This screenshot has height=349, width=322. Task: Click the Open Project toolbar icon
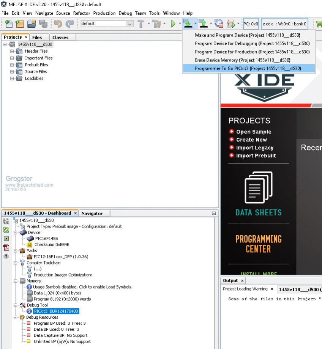point(32,24)
